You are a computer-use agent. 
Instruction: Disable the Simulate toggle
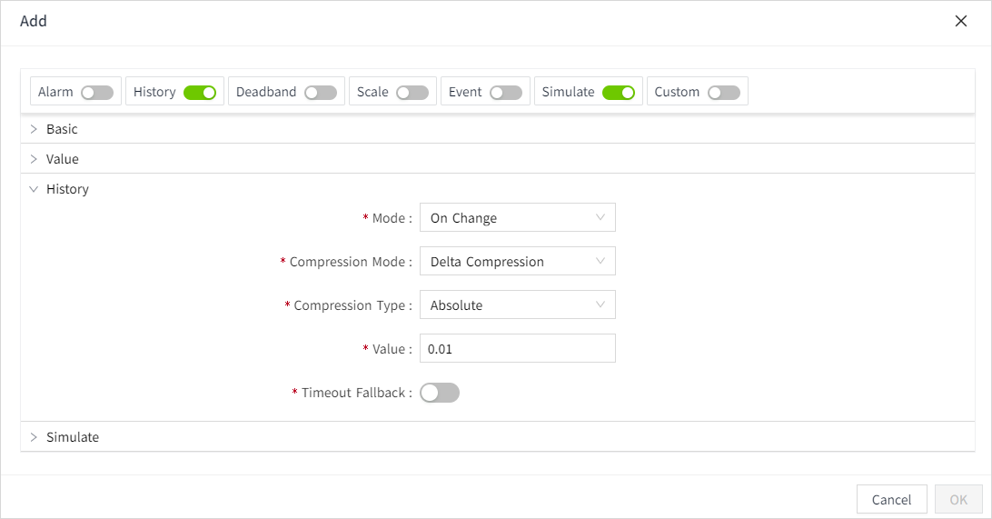[618, 92]
